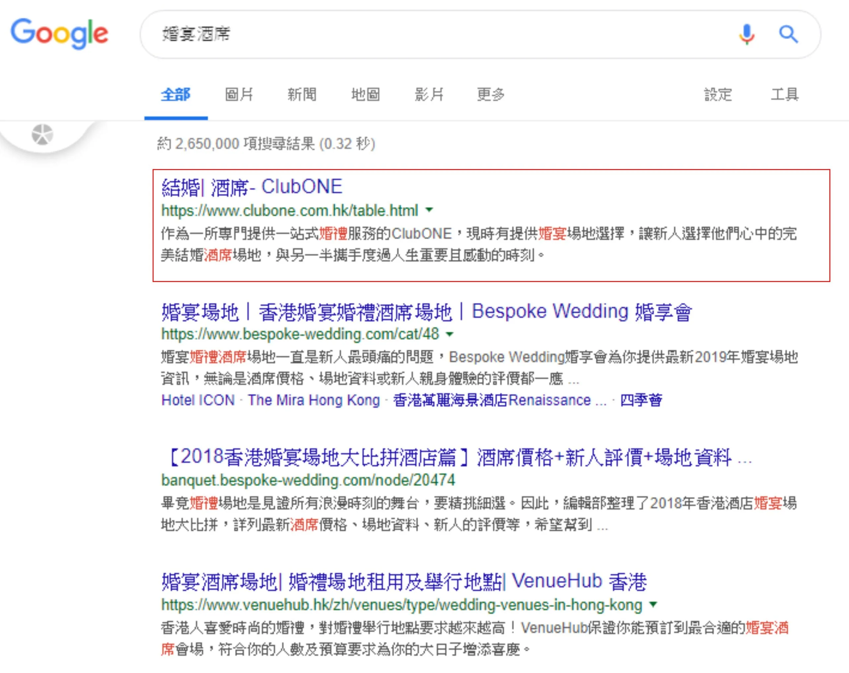This screenshot has width=849, height=673.
Task: Click the Google logo
Action: pos(59,34)
